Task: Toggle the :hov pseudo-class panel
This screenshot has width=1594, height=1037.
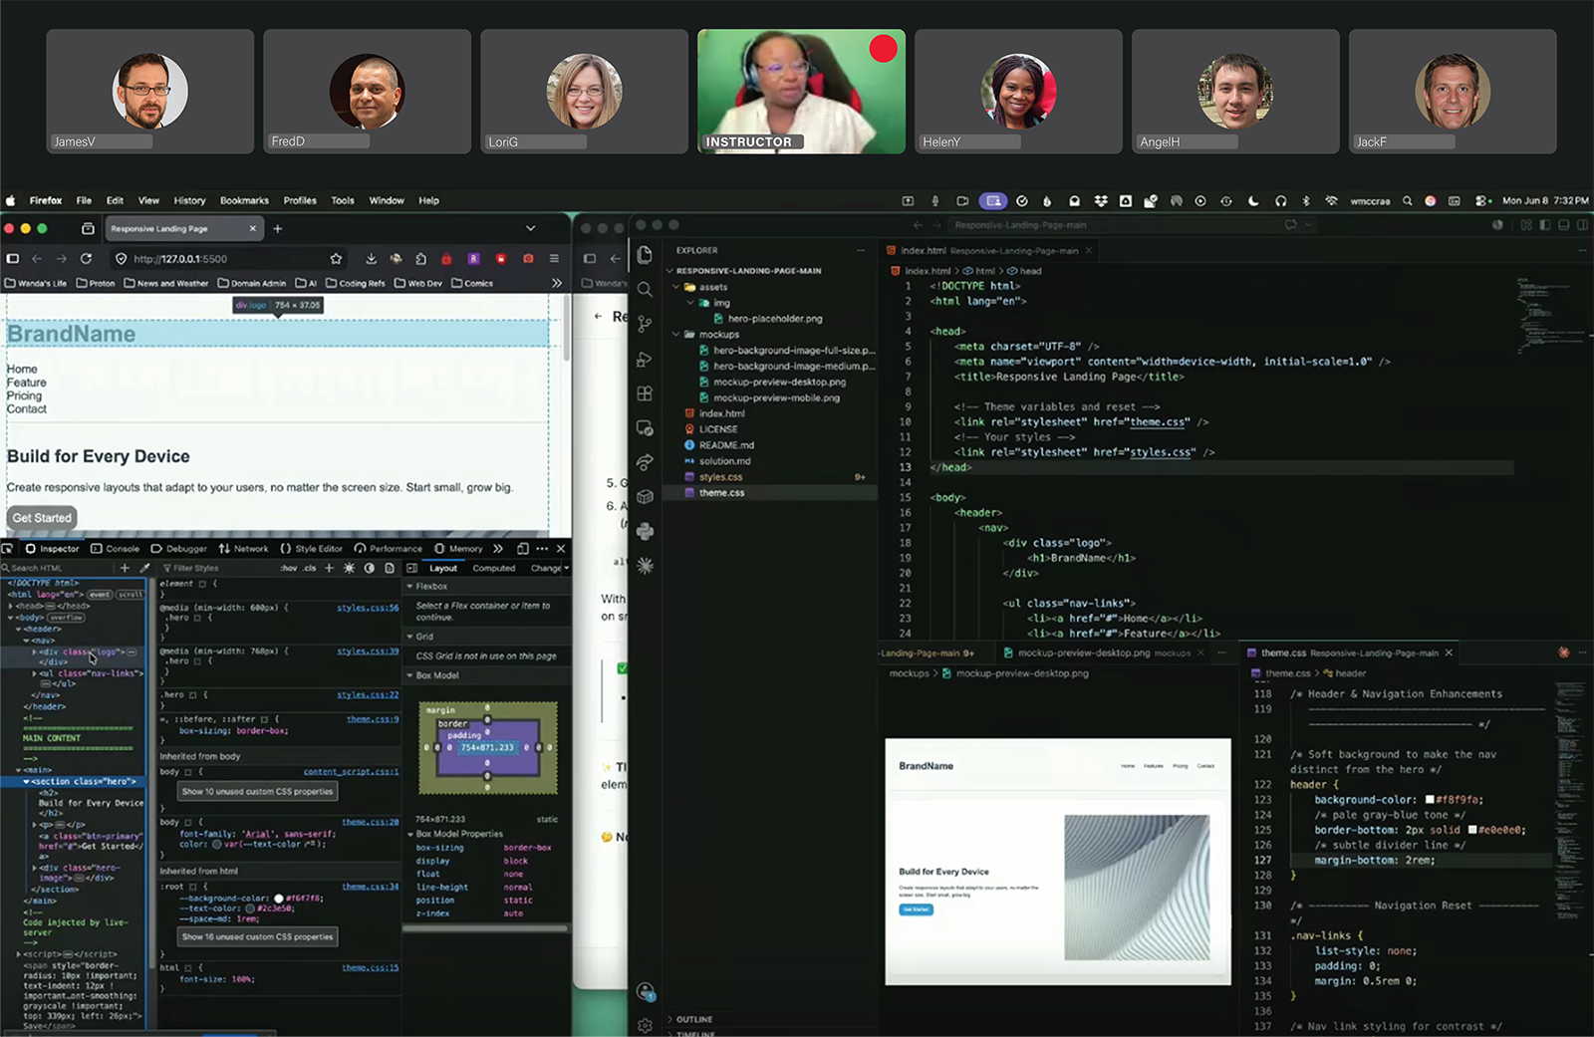Action: pyautogui.click(x=289, y=568)
